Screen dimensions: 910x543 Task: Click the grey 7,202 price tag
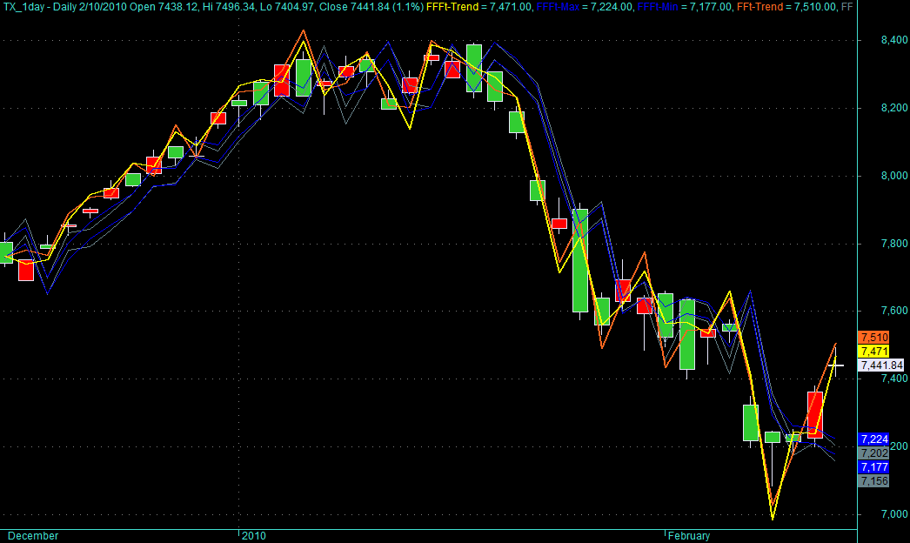coord(873,453)
